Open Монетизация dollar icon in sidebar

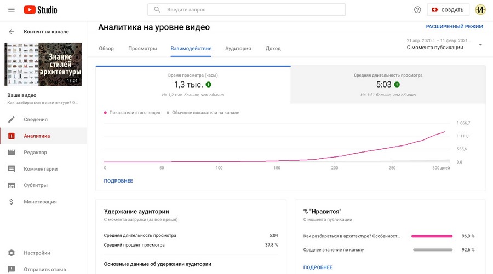pos(12,201)
